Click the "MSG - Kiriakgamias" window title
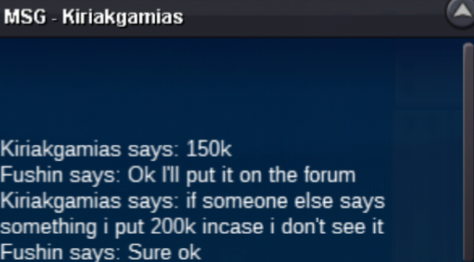Screen dimensions: 474x262 pos(93,17)
